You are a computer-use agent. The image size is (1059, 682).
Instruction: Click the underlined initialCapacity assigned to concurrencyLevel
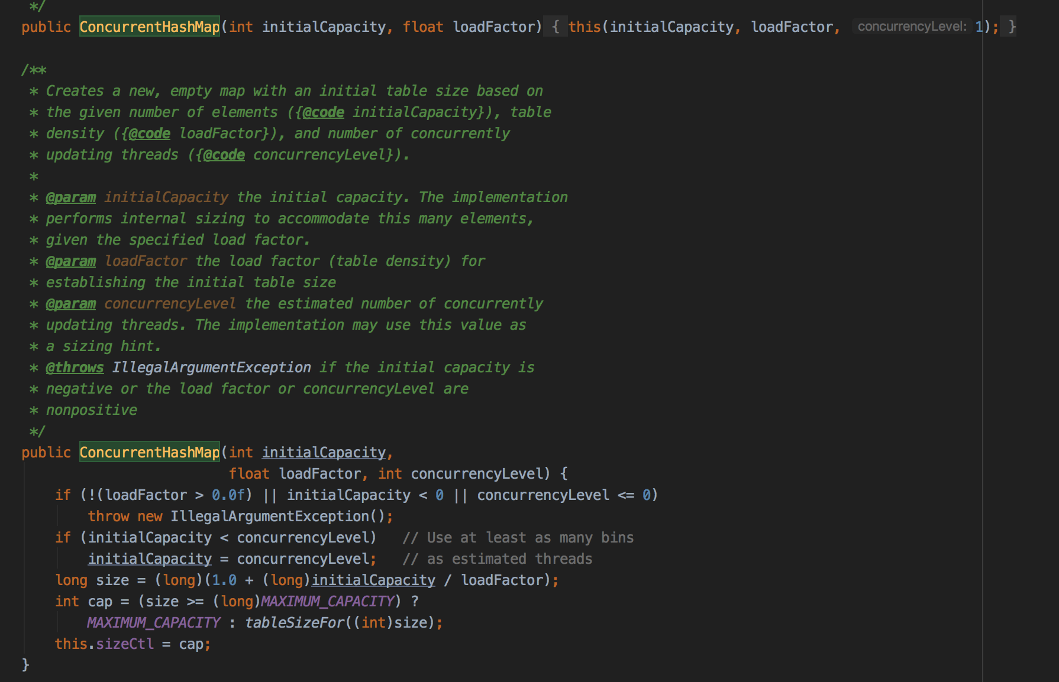coord(150,558)
